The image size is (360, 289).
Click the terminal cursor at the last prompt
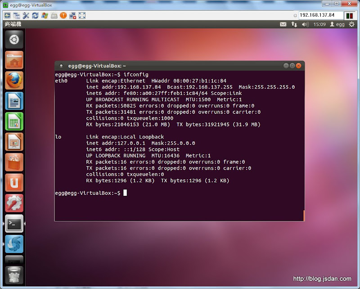point(125,193)
